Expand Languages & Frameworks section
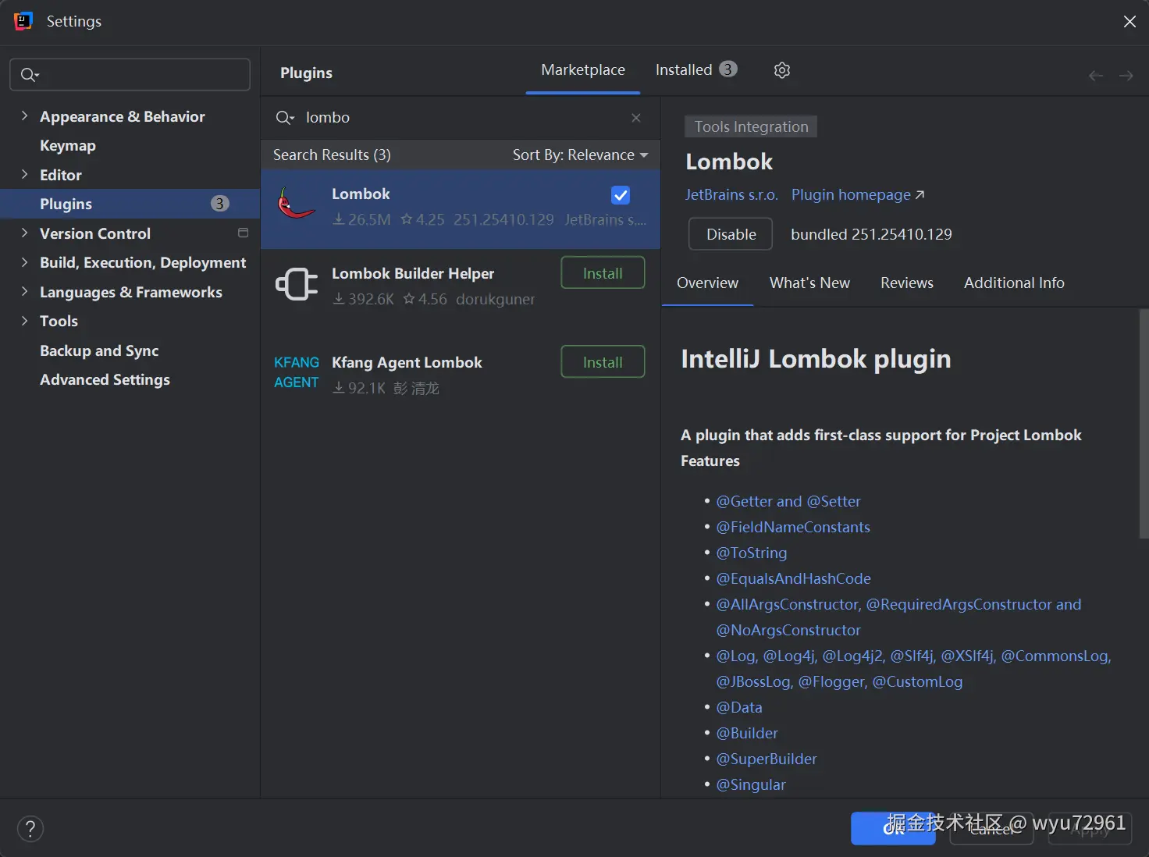Image resolution: width=1149 pixels, height=857 pixels. 24,291
